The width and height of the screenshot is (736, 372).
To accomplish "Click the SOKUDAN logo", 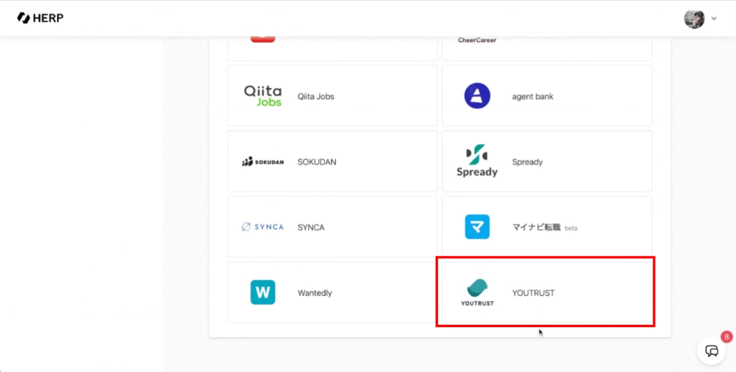I will (263, 162).
